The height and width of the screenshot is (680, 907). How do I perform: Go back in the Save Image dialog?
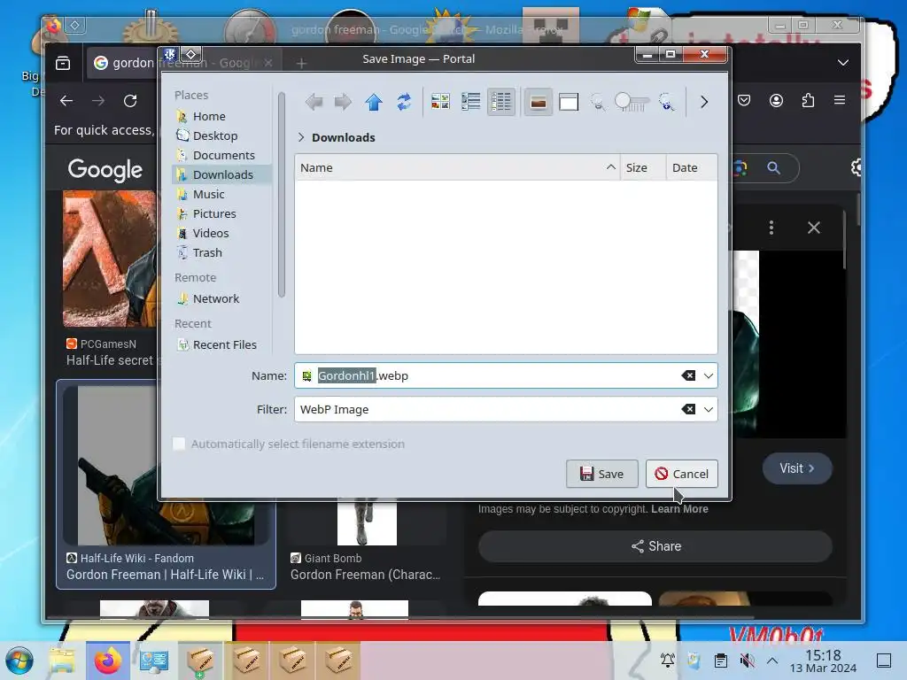click(314, 103)
